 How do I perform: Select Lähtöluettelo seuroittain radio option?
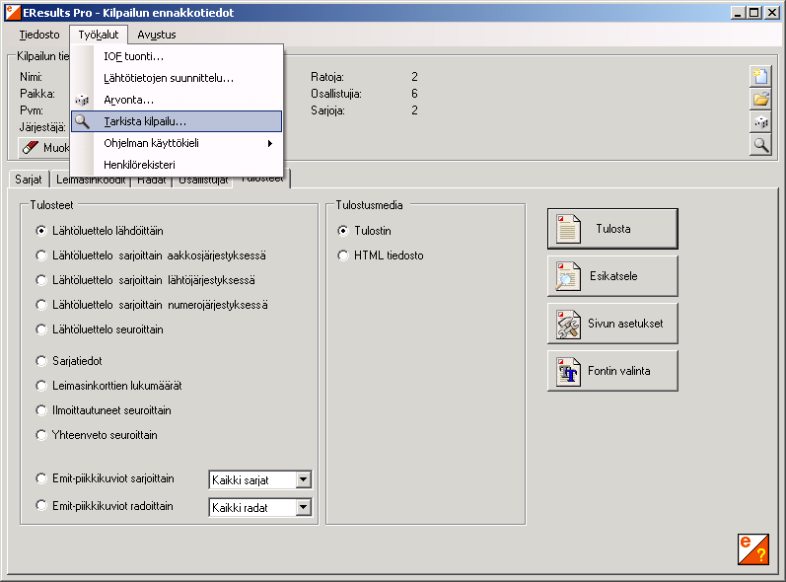coord(41,329)
